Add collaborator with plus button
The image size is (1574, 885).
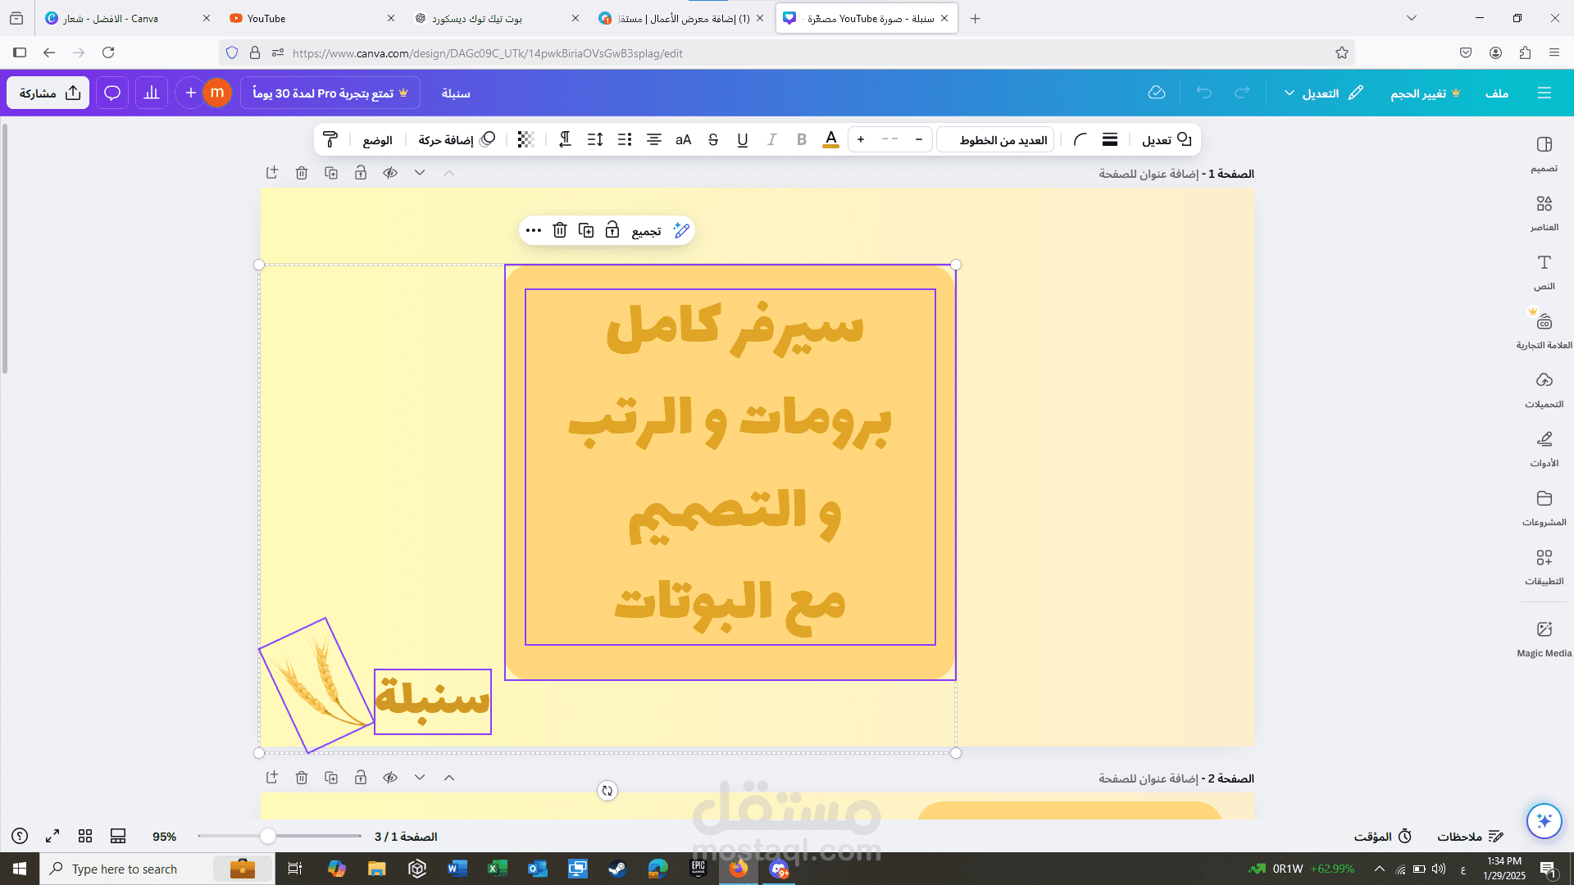190,93
